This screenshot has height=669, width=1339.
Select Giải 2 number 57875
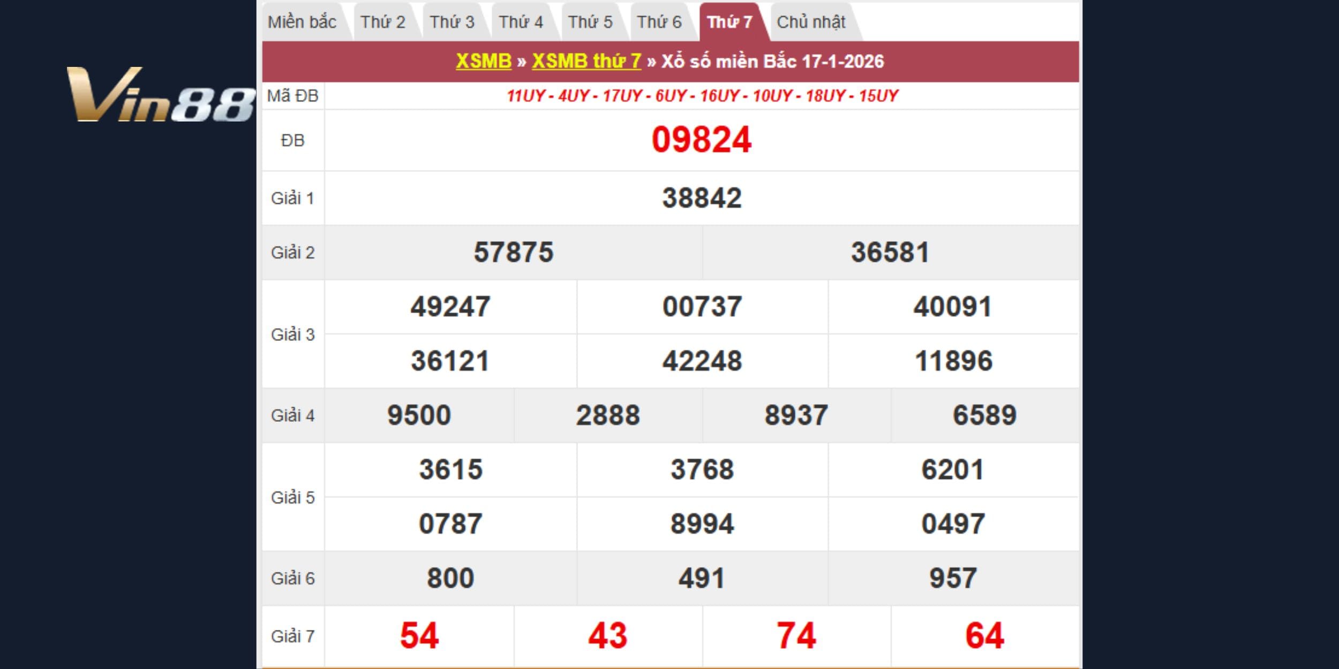[513, 252]
